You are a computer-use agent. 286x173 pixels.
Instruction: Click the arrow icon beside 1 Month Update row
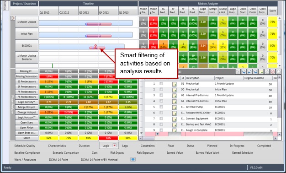click(x=13, y=18)
